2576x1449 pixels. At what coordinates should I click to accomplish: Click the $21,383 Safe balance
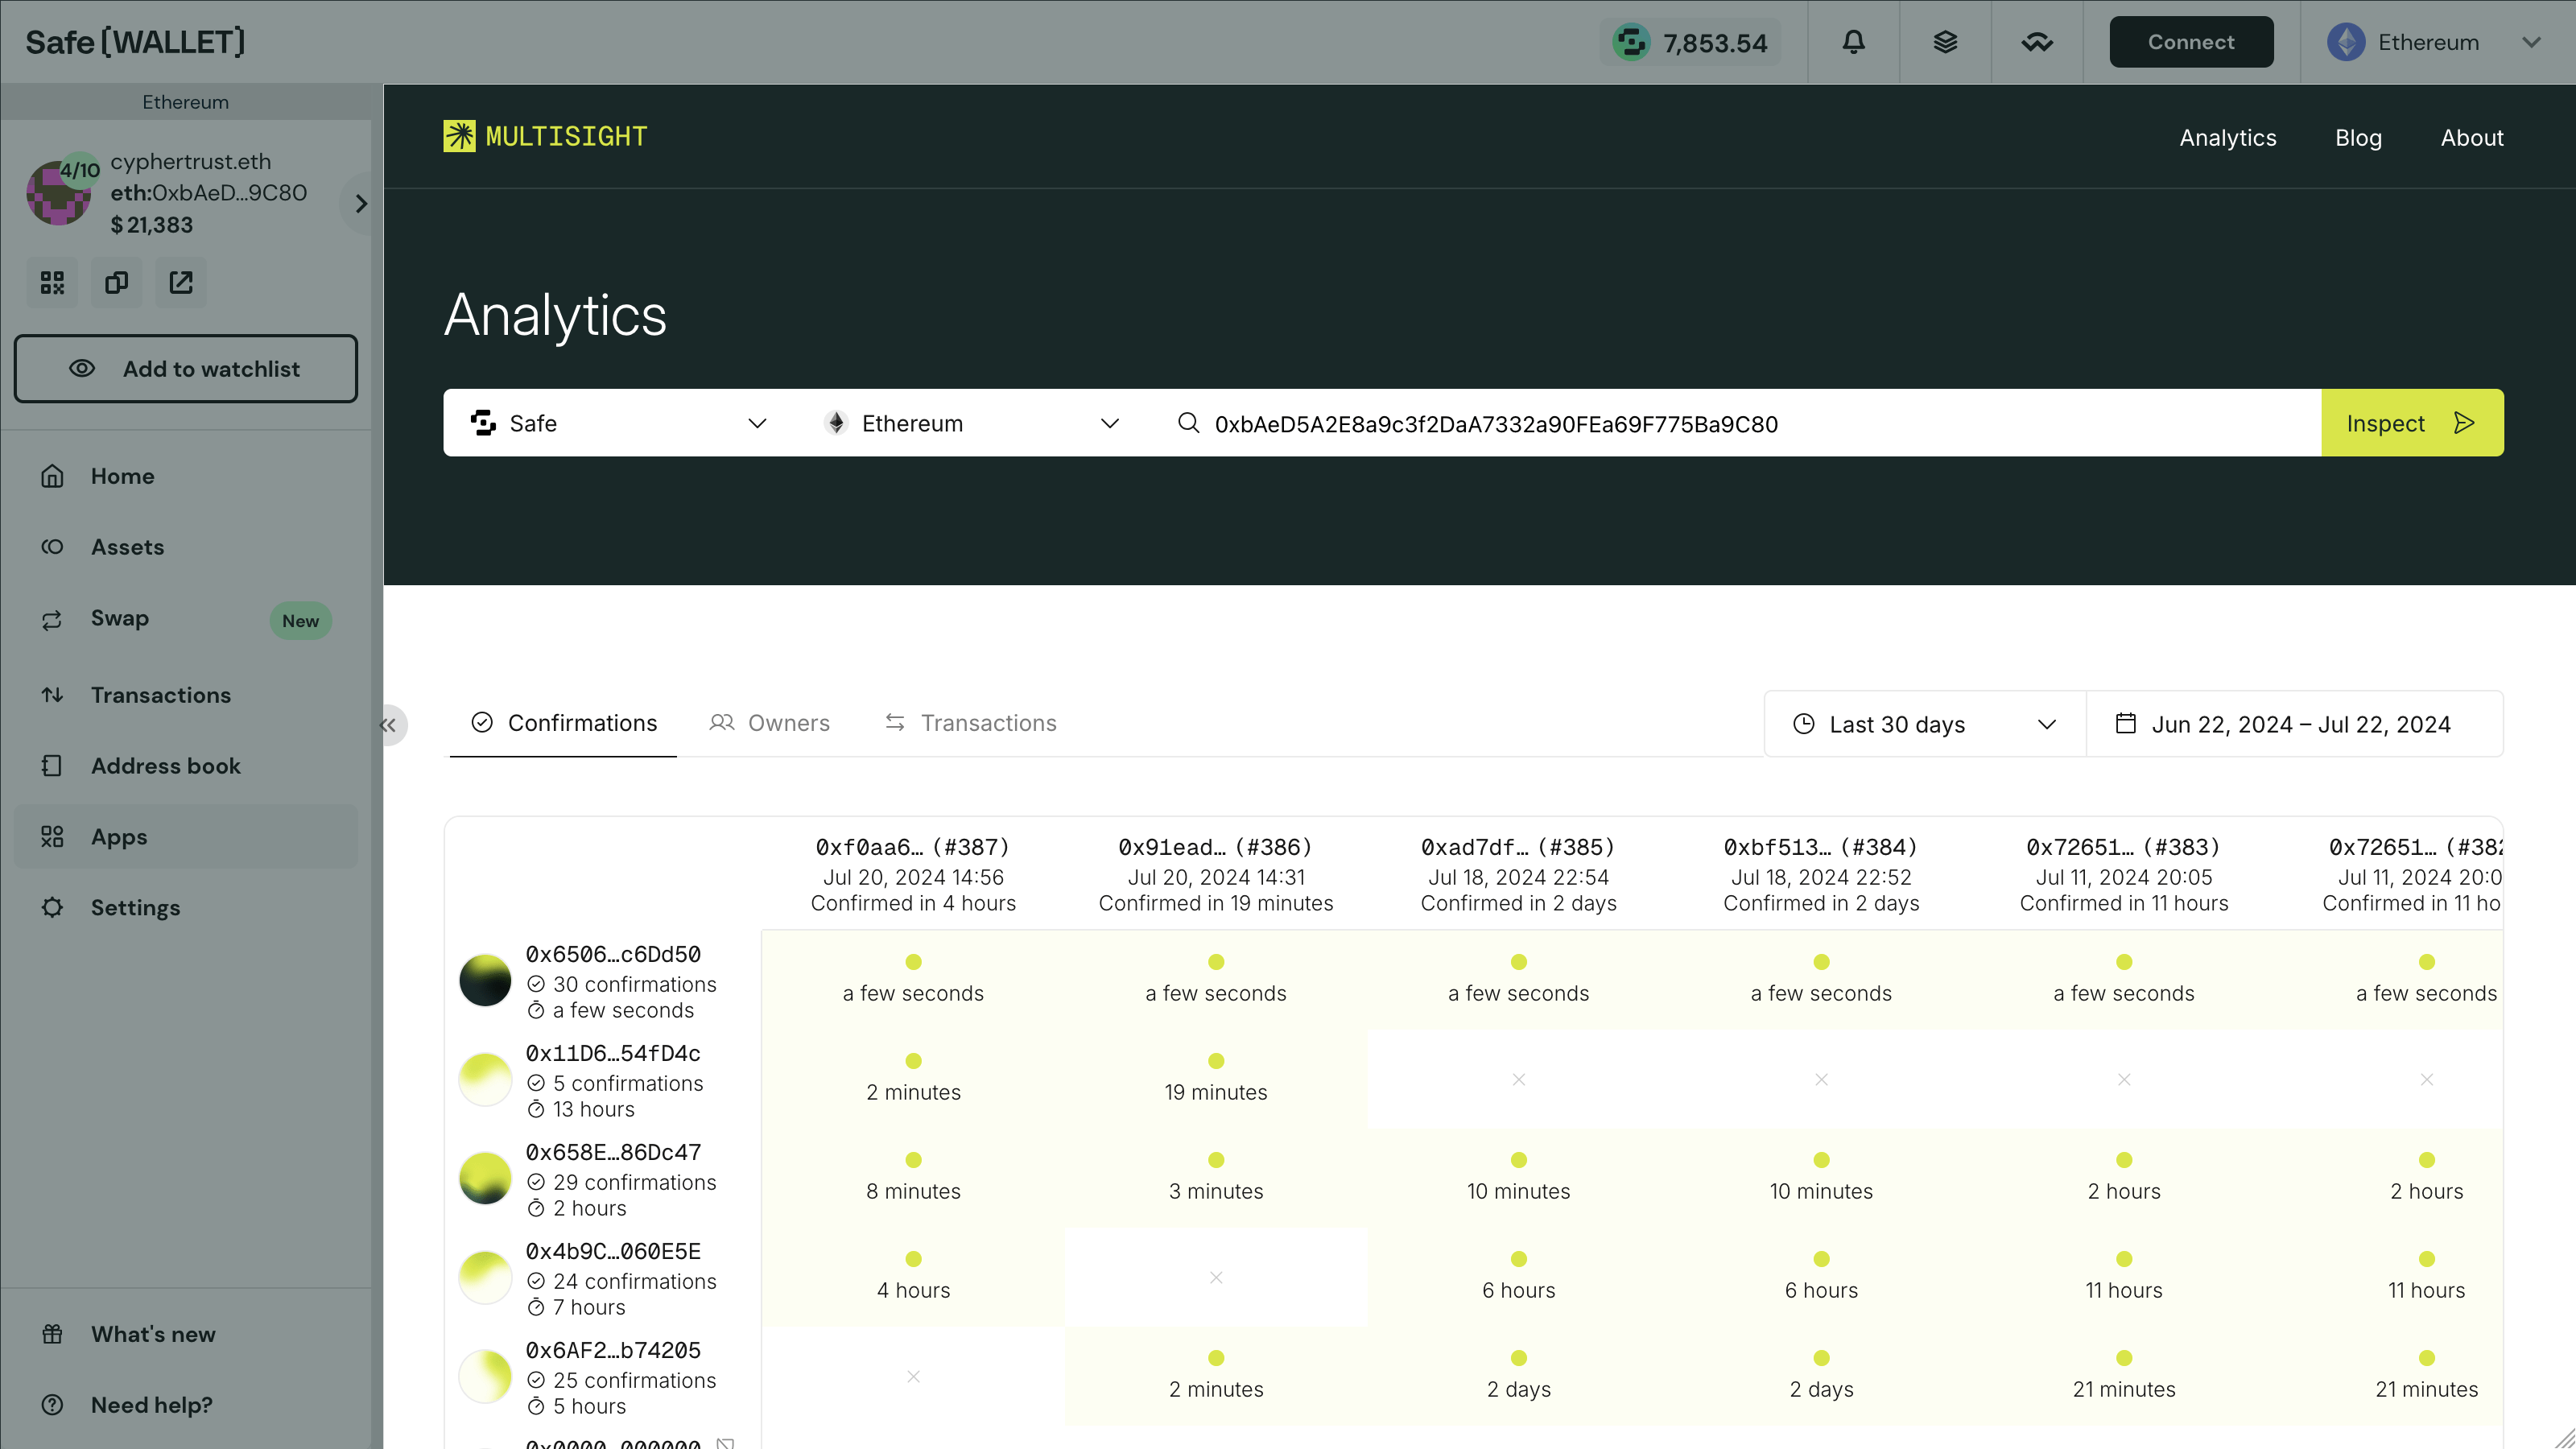point(151,225)
